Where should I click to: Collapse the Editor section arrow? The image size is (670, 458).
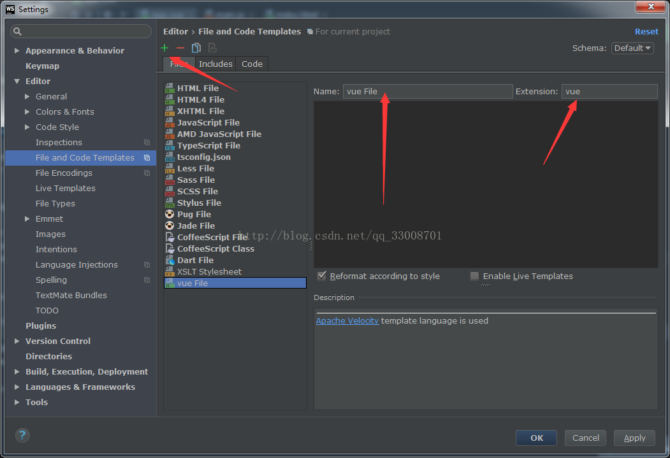[x=17, y=81]
